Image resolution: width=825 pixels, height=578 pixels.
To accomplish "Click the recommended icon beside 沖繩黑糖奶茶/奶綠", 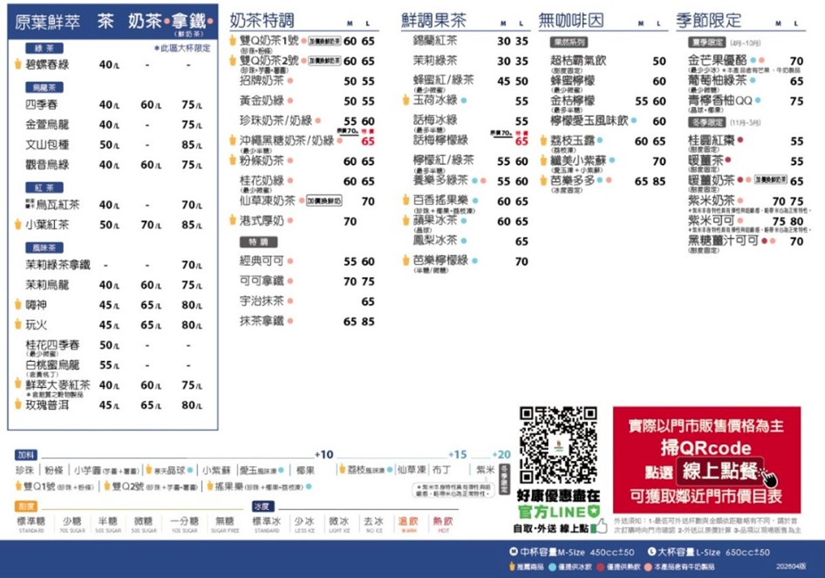I will pos(233,140).
